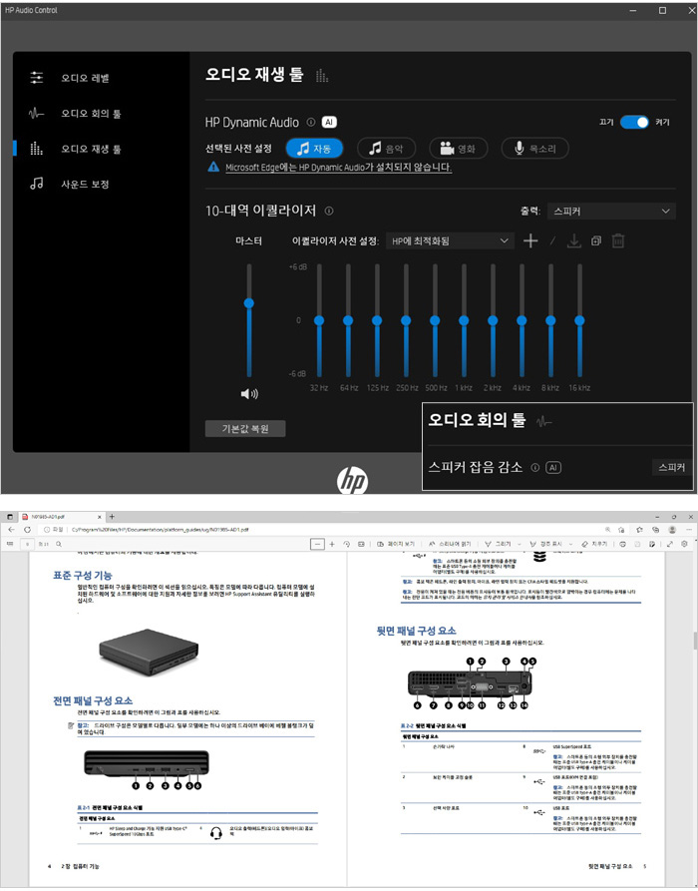The image size is (698, 891).
Task: Zoom in the PDF with plus button
Action: [332, 545]
